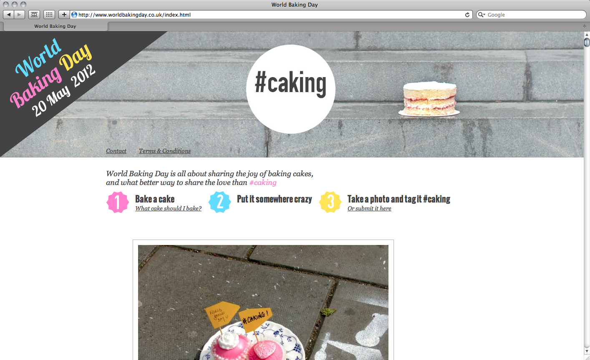The image size is (590, 360).
Task: Show the Top Sites grid icon
Action: (49, 15)
